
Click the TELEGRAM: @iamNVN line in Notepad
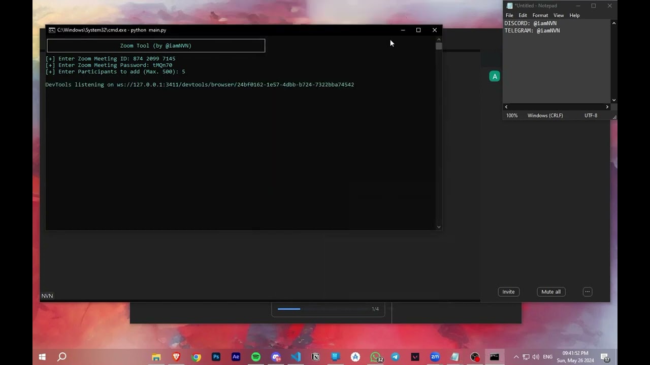(x=532, y=30)
